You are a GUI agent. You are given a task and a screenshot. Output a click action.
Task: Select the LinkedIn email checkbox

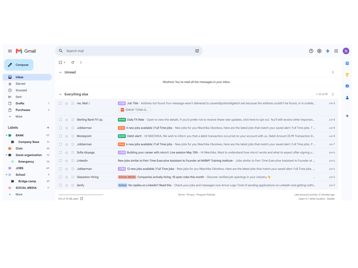pos(60,161)
